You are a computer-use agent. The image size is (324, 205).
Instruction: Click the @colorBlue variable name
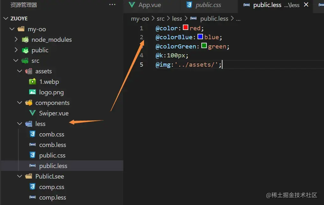174,37
